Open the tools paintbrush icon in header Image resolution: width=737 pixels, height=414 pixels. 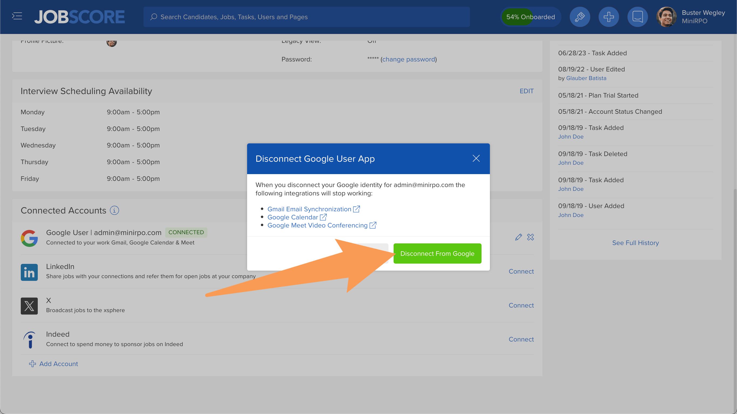(580, 17)
